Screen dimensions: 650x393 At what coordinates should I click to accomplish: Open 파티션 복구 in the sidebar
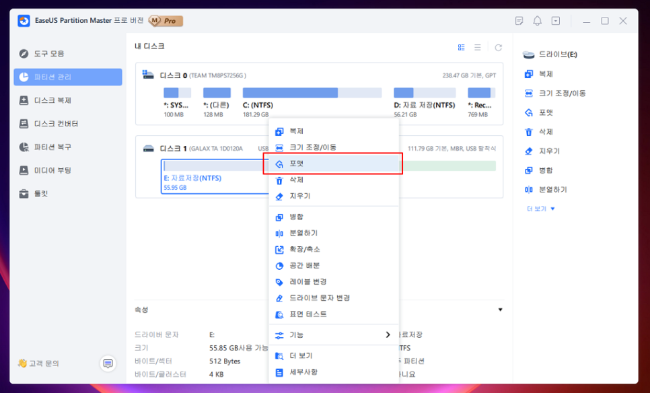(x=46, y=147)
